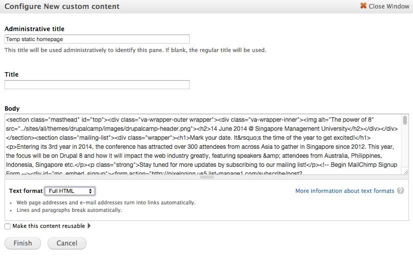Click the orange X close icon
Viewport: 413px width, 256px height.
[x=363, y=7]
